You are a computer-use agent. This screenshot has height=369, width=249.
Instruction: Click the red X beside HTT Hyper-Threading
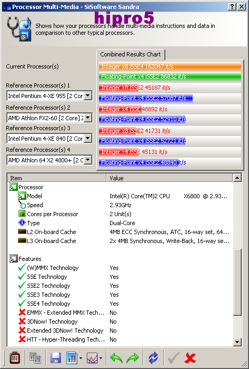22,339
